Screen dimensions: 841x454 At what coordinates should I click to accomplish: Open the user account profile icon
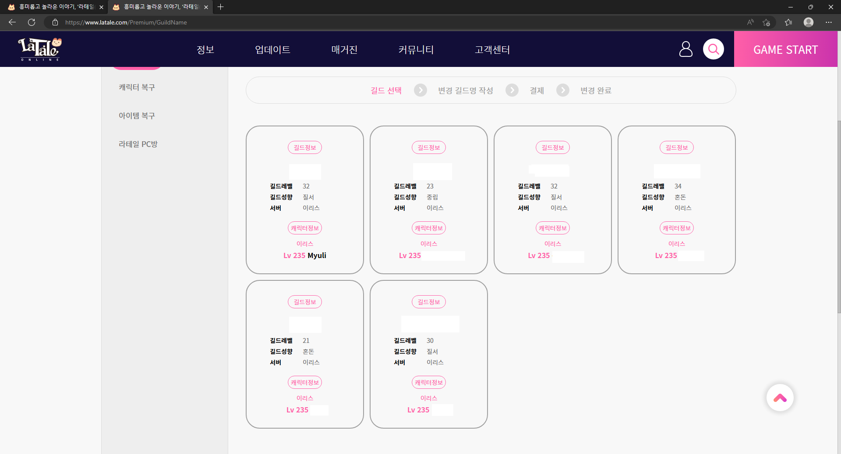click(686, 49)
